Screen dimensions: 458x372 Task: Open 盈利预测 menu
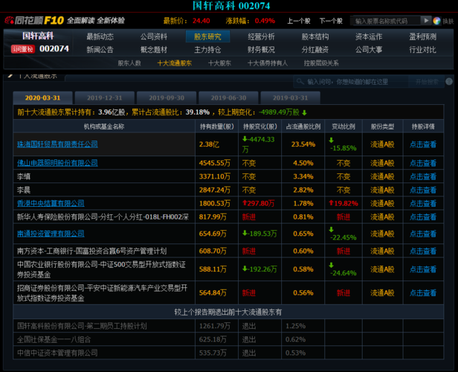[x=422, y=36]
